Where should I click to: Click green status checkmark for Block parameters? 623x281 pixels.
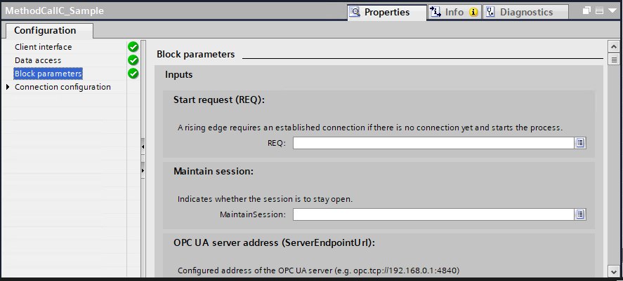133,74
